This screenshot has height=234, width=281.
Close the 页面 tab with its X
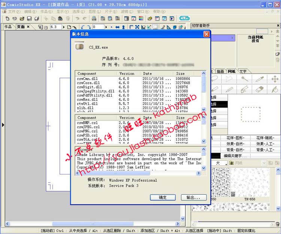(x=28, y=27)
